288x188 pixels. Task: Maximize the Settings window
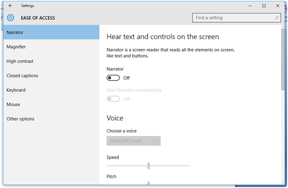pos(264,6)
